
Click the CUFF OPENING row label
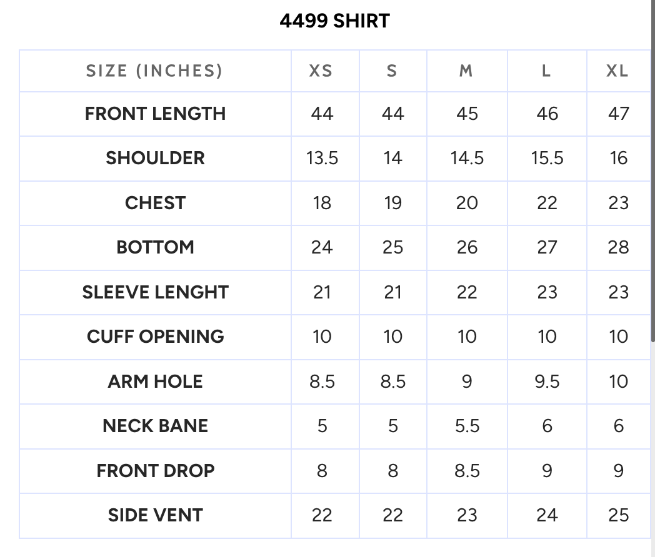[155, 337]
